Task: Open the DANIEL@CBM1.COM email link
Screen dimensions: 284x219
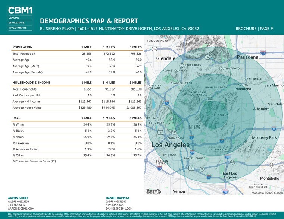Action: (x=119, y=209)
